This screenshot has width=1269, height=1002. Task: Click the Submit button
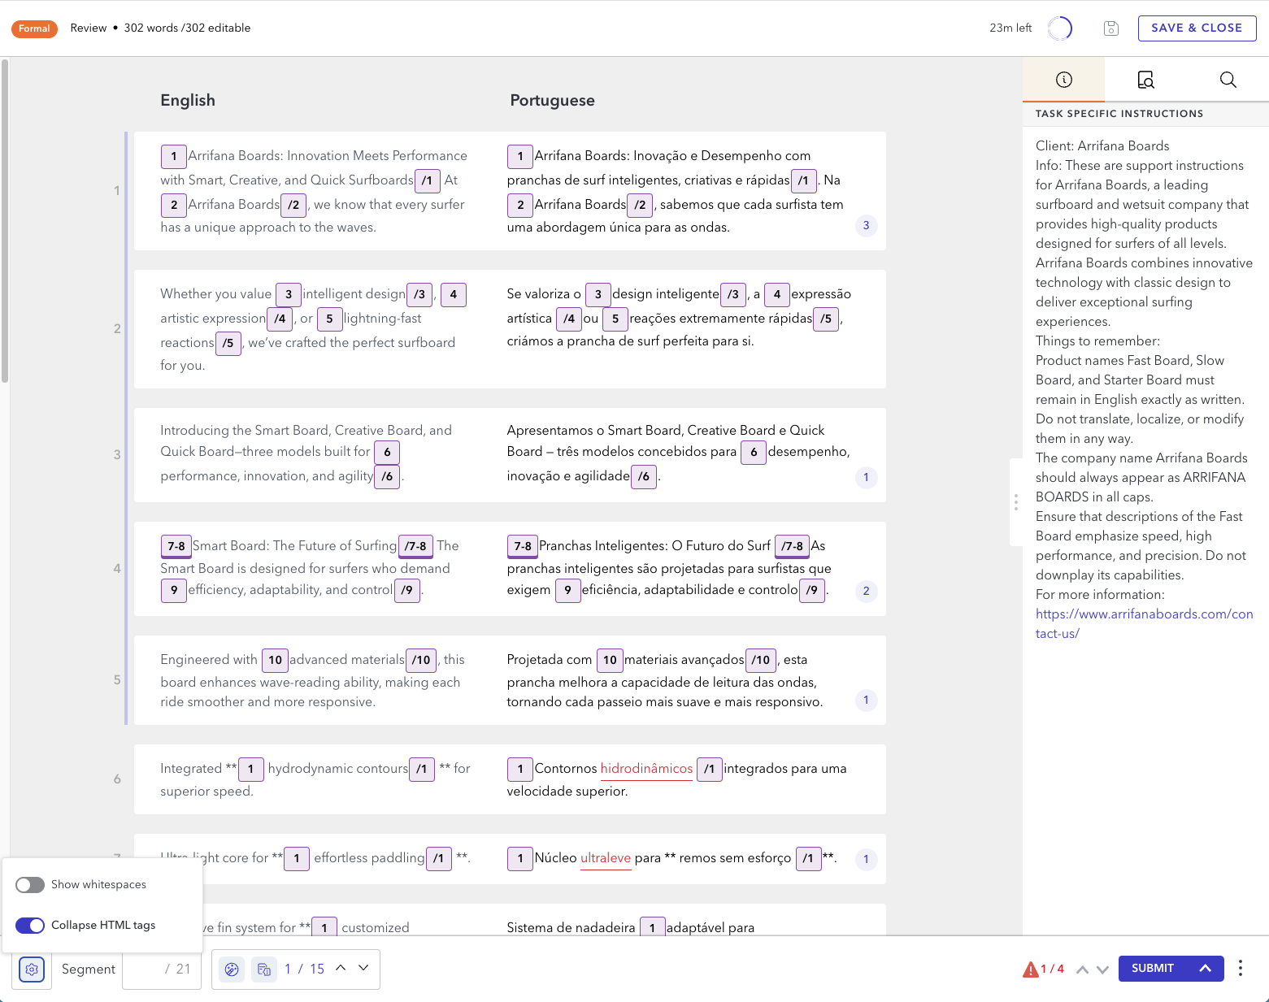coord(1153,968)
